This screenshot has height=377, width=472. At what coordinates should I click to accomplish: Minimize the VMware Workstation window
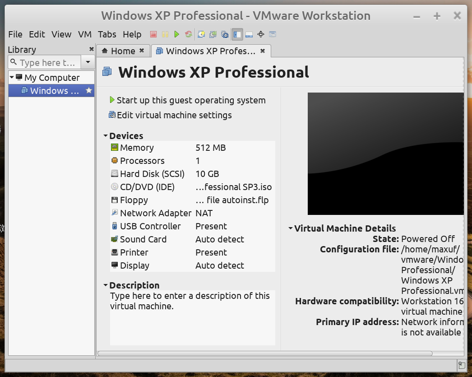(416, 17)
